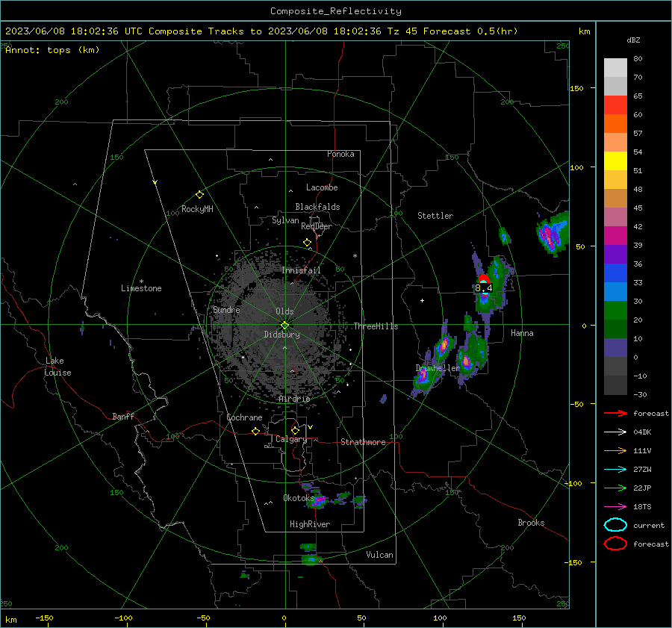Click the ThreeHills label
The image size is (672, 628).
[376, 326]
